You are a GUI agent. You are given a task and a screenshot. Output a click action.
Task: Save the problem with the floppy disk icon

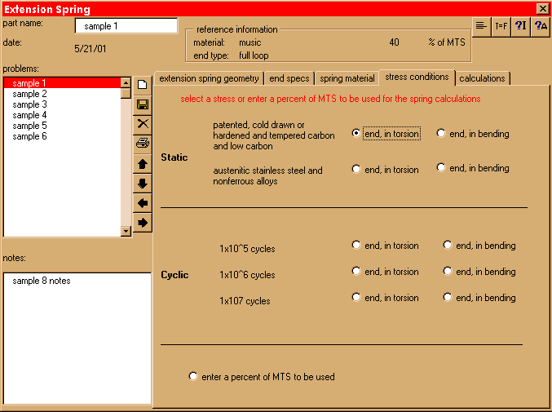(x=143, y=104)
